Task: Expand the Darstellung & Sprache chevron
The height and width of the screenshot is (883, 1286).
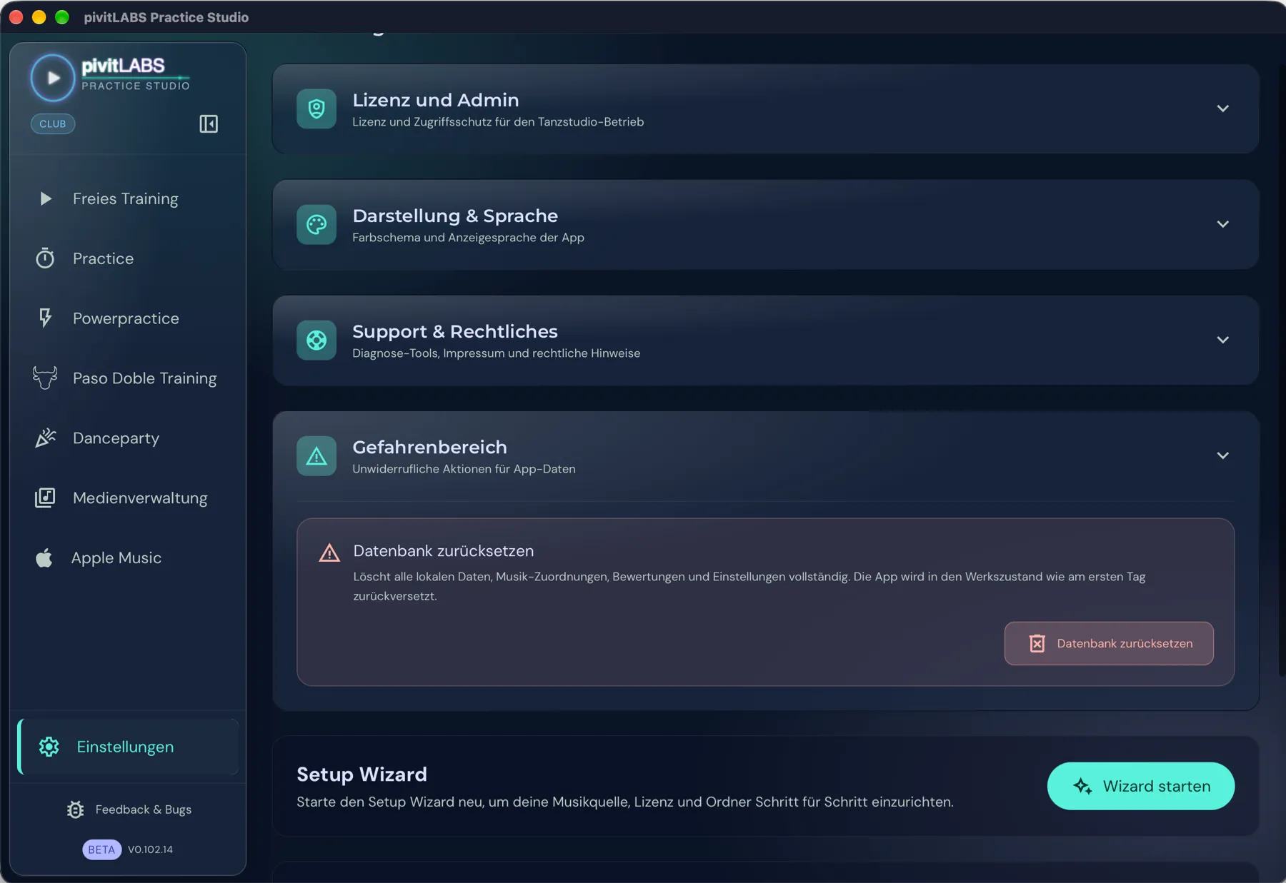Action: 1222,224
